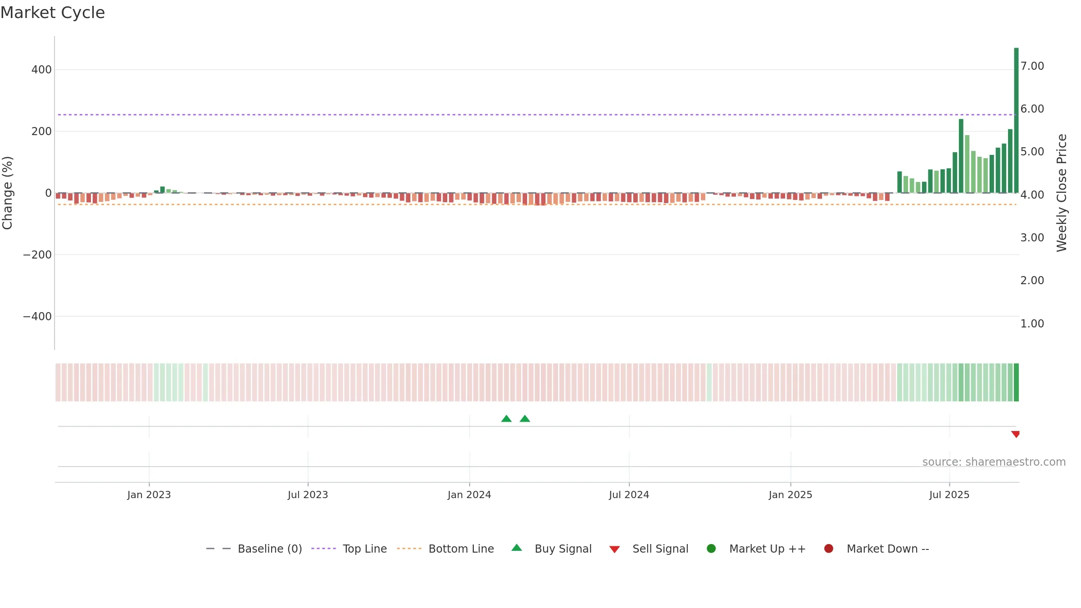Toggle the Market Down -- legend entry
1081x608 pixels.
click(877, 549)
